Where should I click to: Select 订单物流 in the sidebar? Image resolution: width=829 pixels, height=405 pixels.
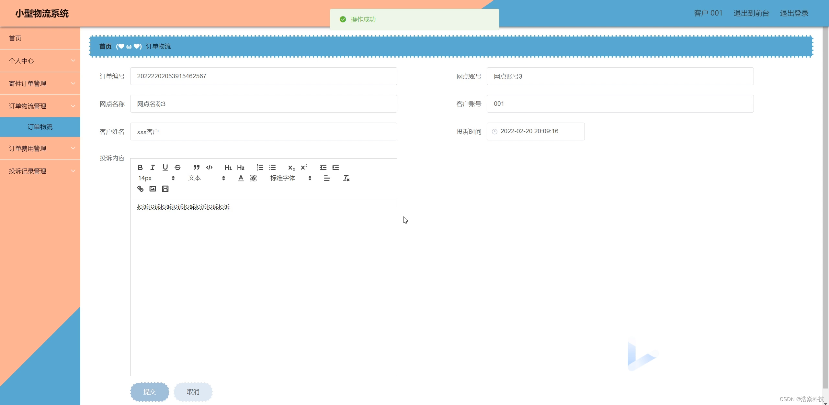tap(40, 127)
